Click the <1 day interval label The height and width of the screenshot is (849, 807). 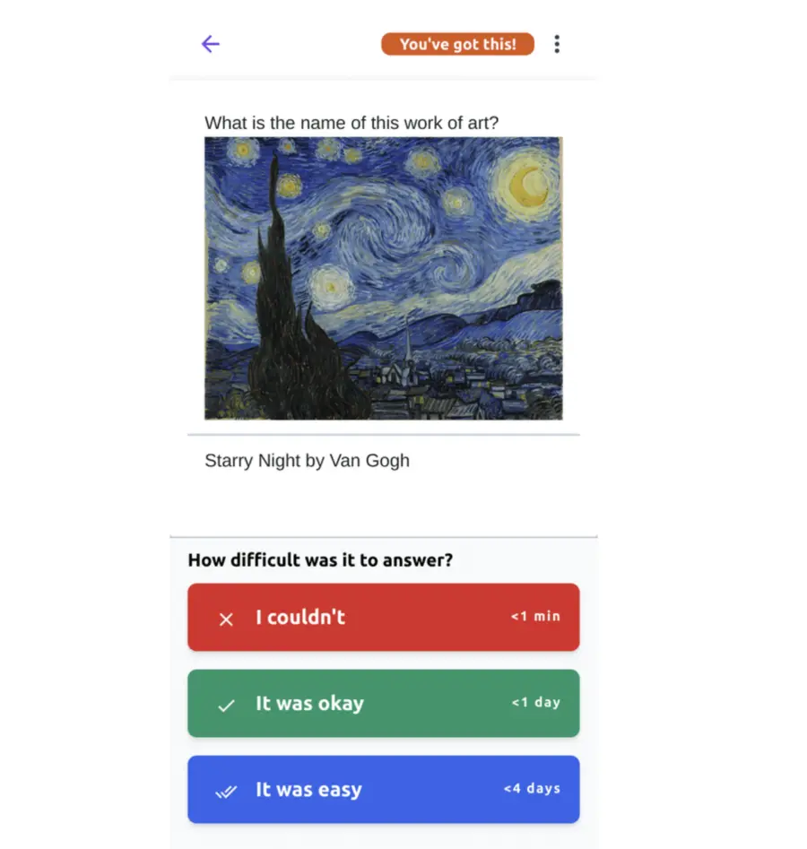(535, 703)
